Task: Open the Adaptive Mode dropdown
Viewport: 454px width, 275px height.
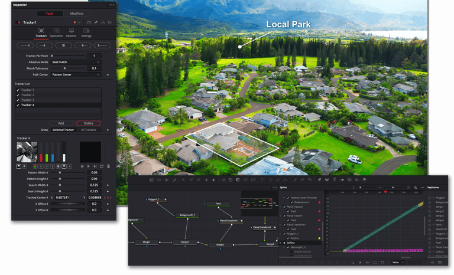Action: coord(76,62)
